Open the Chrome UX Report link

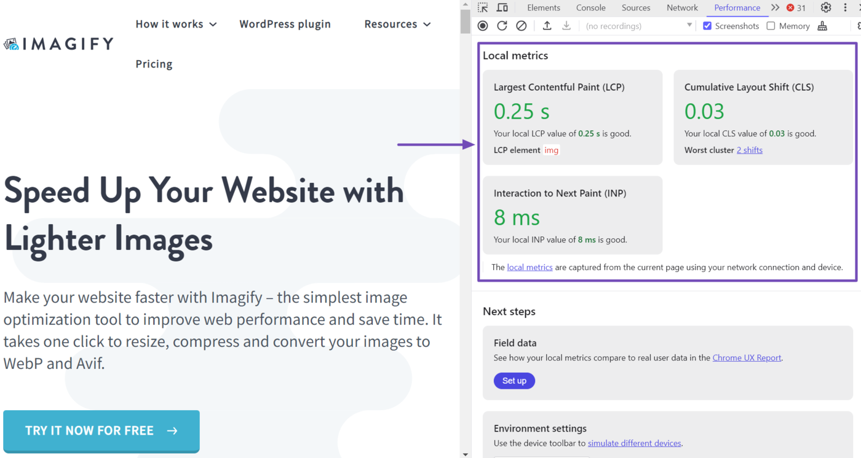[x=747, y=357]
